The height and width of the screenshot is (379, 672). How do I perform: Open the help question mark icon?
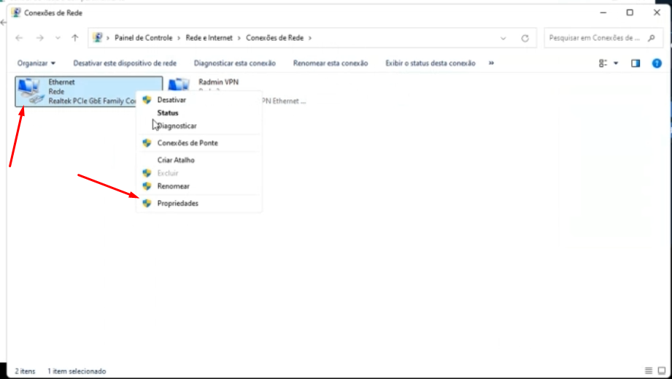[x=656, y=64]
